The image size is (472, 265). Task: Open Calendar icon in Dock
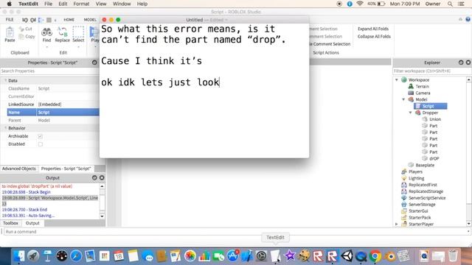[119, 256]
